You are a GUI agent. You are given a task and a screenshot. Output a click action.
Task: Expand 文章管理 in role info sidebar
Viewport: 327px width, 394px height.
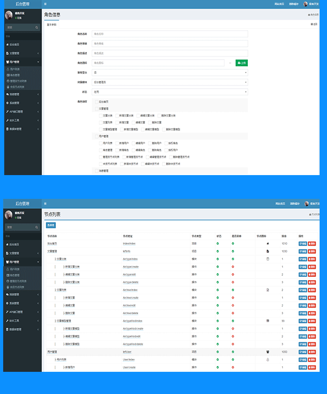(23, 53)
